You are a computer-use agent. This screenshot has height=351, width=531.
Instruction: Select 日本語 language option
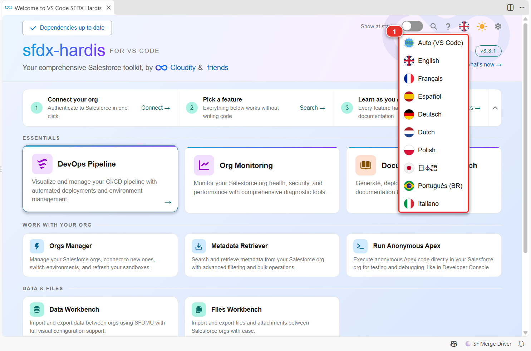click(x=433, y=168)
